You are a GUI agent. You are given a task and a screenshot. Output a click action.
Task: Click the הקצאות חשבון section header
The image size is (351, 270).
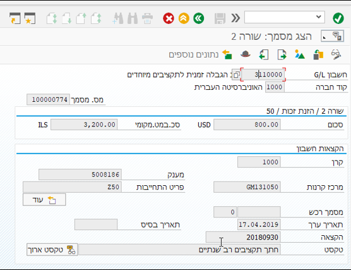click(x=320, y=149)
